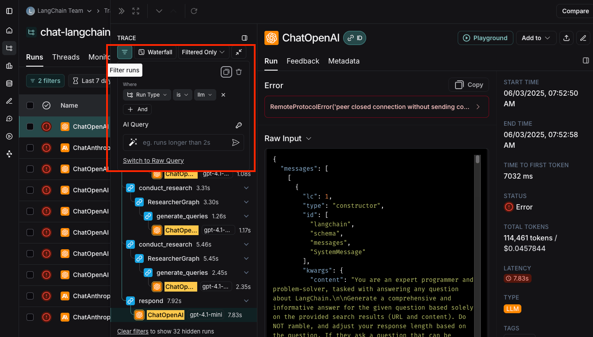
Task: Refresh the trace view
Action: click(194, 11)
